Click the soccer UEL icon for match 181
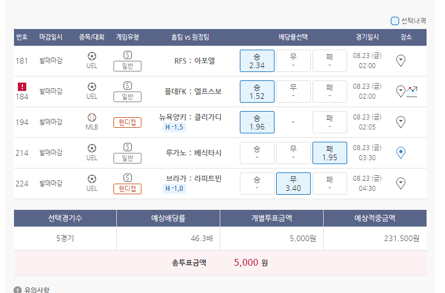This screenshot has height=293, width=445. tap(92, 56)
